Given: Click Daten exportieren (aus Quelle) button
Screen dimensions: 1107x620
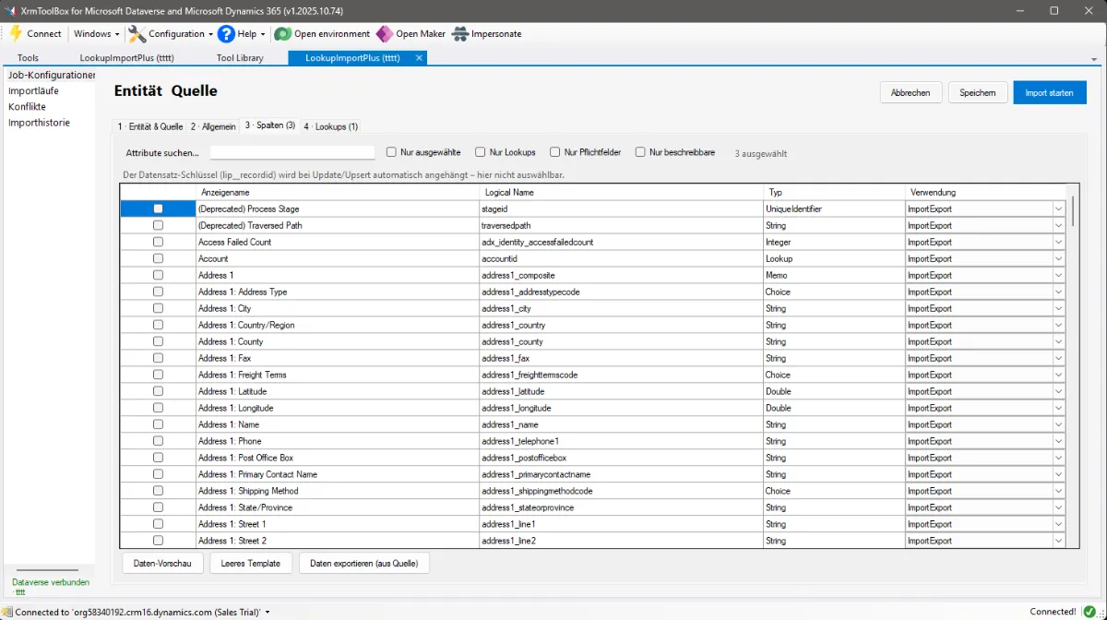Looking at the screenshot, I should tap(363, 563).
